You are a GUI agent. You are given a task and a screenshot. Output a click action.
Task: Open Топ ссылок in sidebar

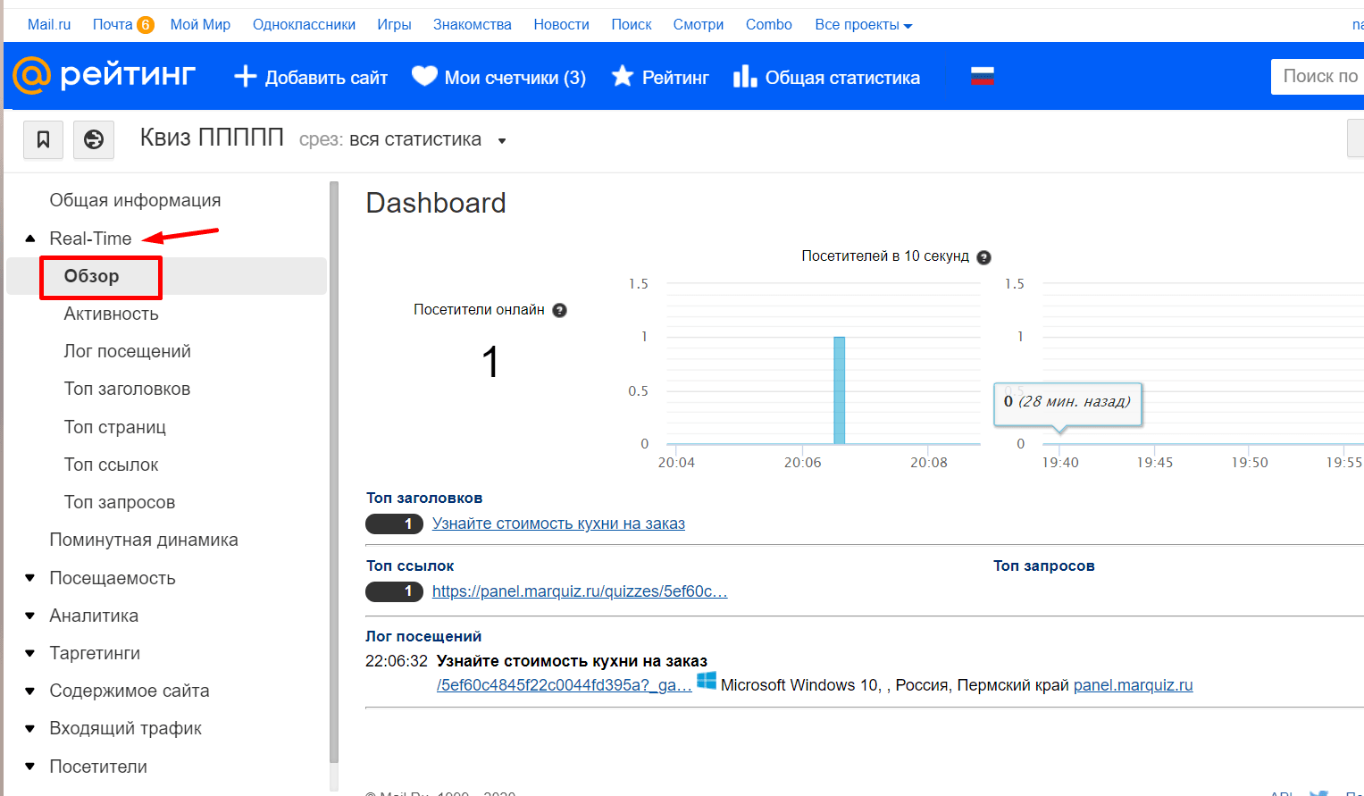click(111, 465)
